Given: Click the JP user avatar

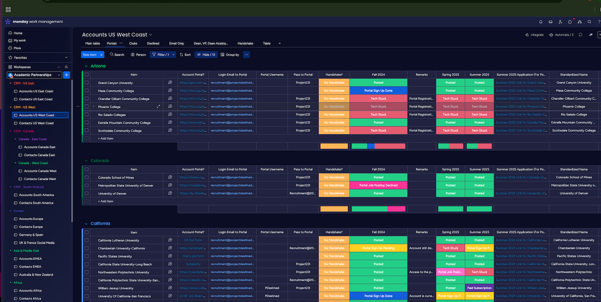Looking at the screenshot, I should point(591,35).
